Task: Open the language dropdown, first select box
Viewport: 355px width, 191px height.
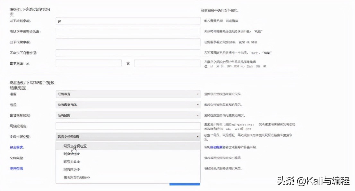Action: click(x=128, y=94)
